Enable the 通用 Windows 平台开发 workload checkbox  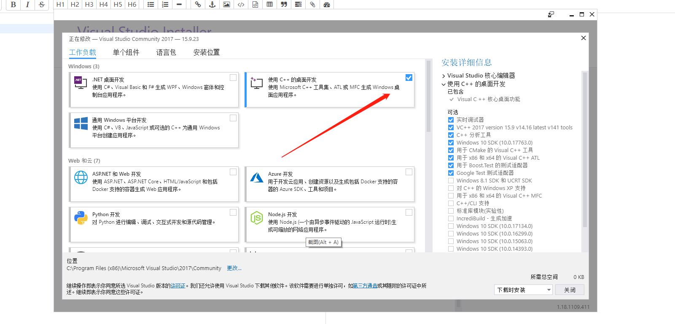[x=233, y=118]
